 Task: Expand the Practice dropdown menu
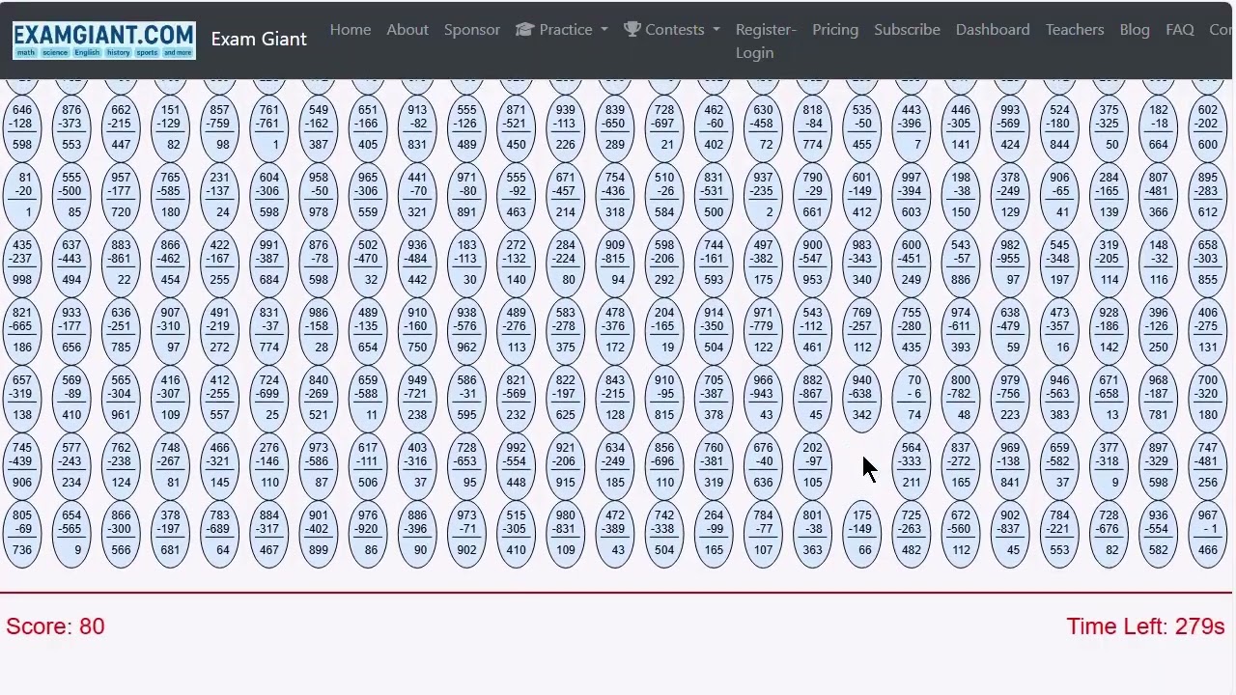[562, 29]
